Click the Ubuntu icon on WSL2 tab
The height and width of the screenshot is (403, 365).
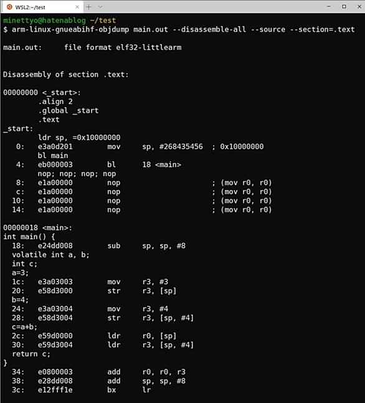point(9,7)
